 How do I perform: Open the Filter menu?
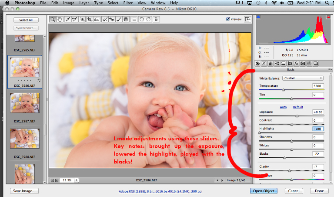point(128,3)
